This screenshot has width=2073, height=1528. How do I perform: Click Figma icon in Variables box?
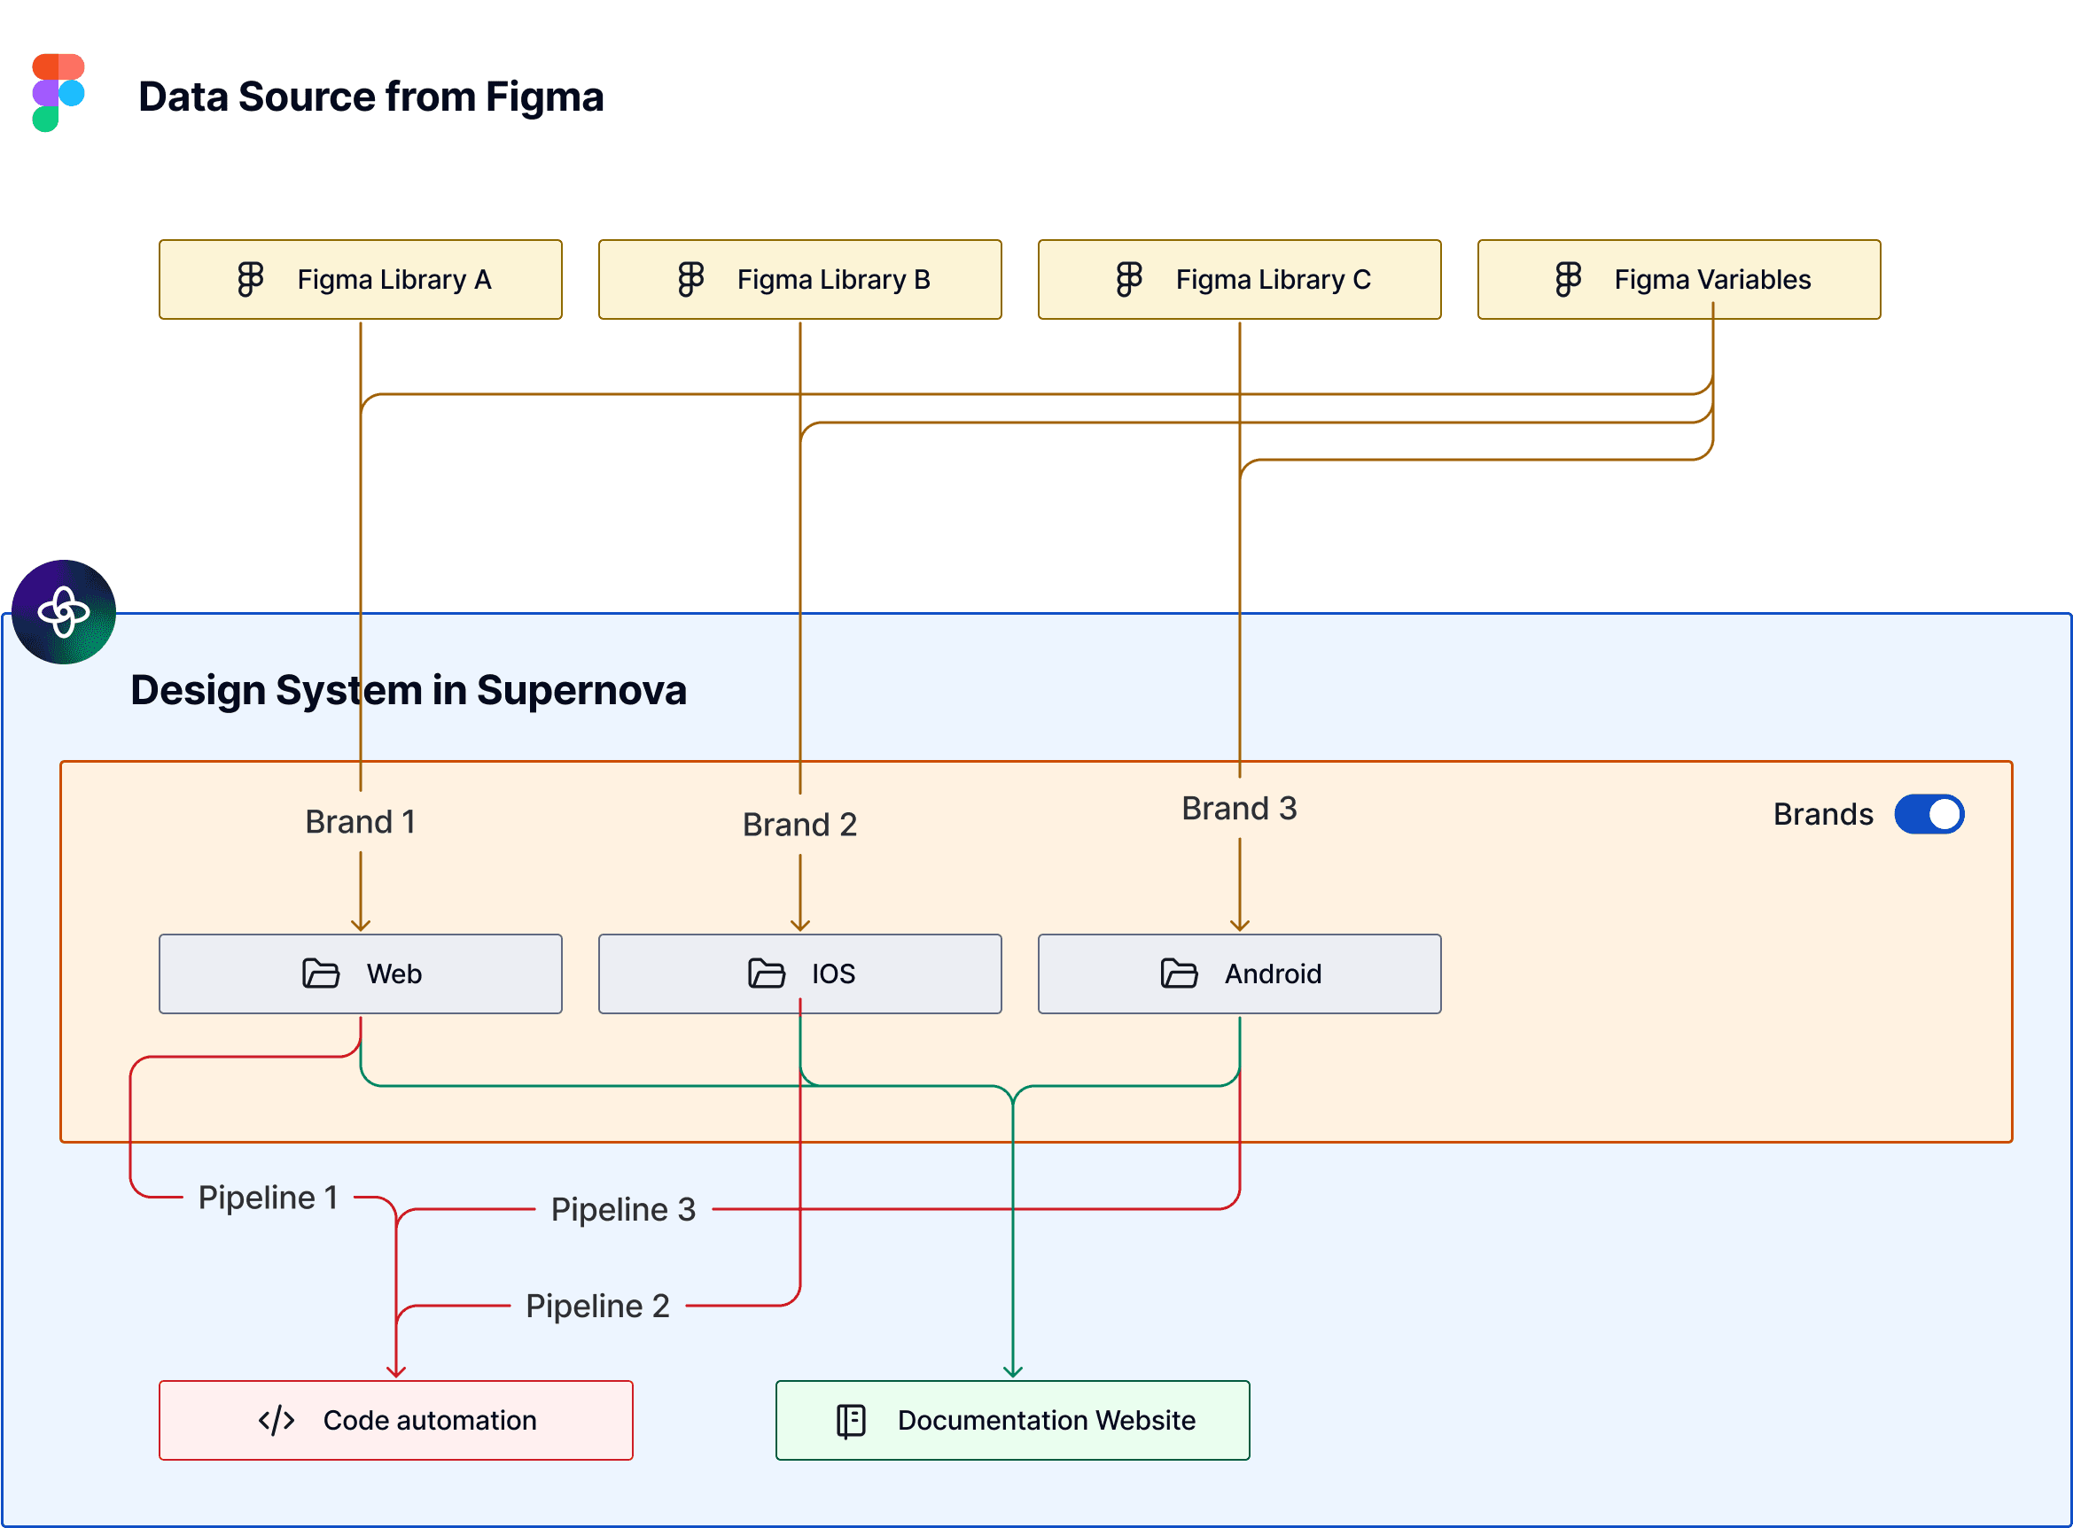point(1568,278)
